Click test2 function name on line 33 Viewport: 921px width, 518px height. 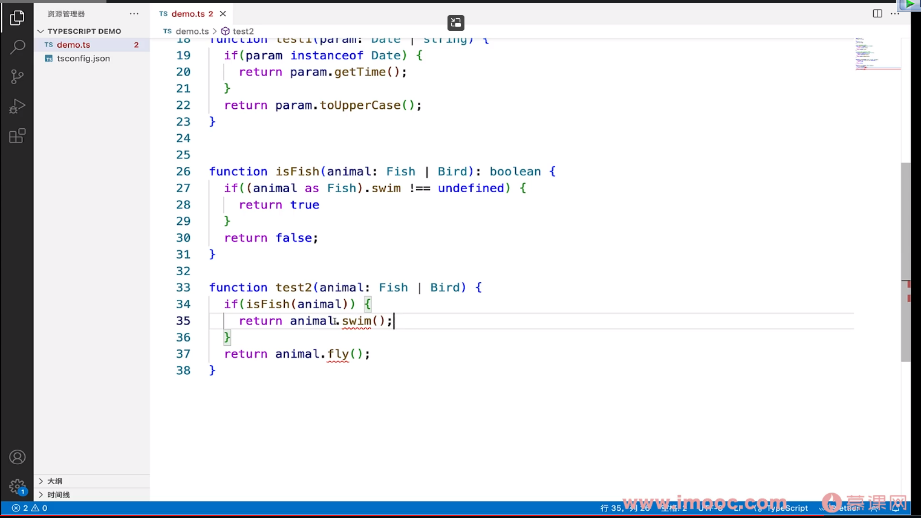pyautogui.click(x=293, y=288)
